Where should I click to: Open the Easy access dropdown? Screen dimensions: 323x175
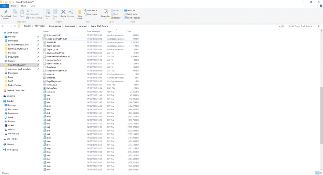coord(91,14)
